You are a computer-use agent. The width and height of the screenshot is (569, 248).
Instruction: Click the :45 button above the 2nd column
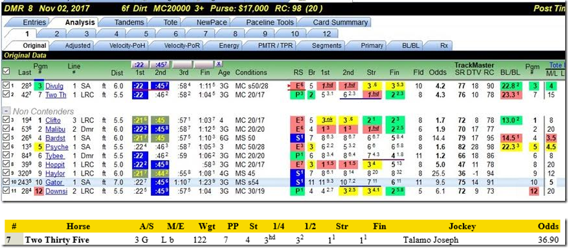[161, 64]
